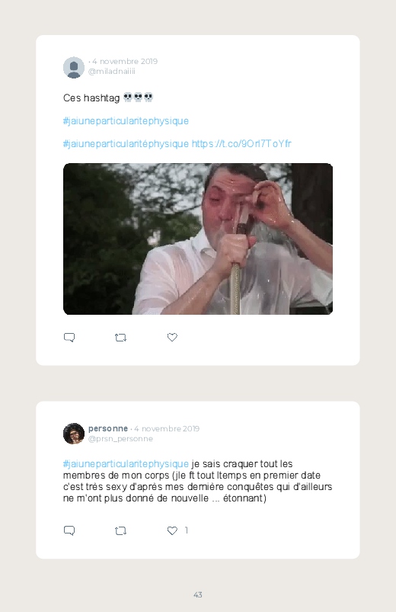The image size is (396, 612).
Task: Open the @miladnaiiii handle
Action: pyautogui.click(x=112, y=72)
